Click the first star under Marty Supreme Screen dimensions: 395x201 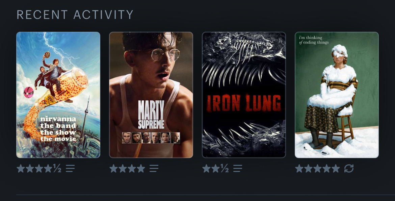114,169
